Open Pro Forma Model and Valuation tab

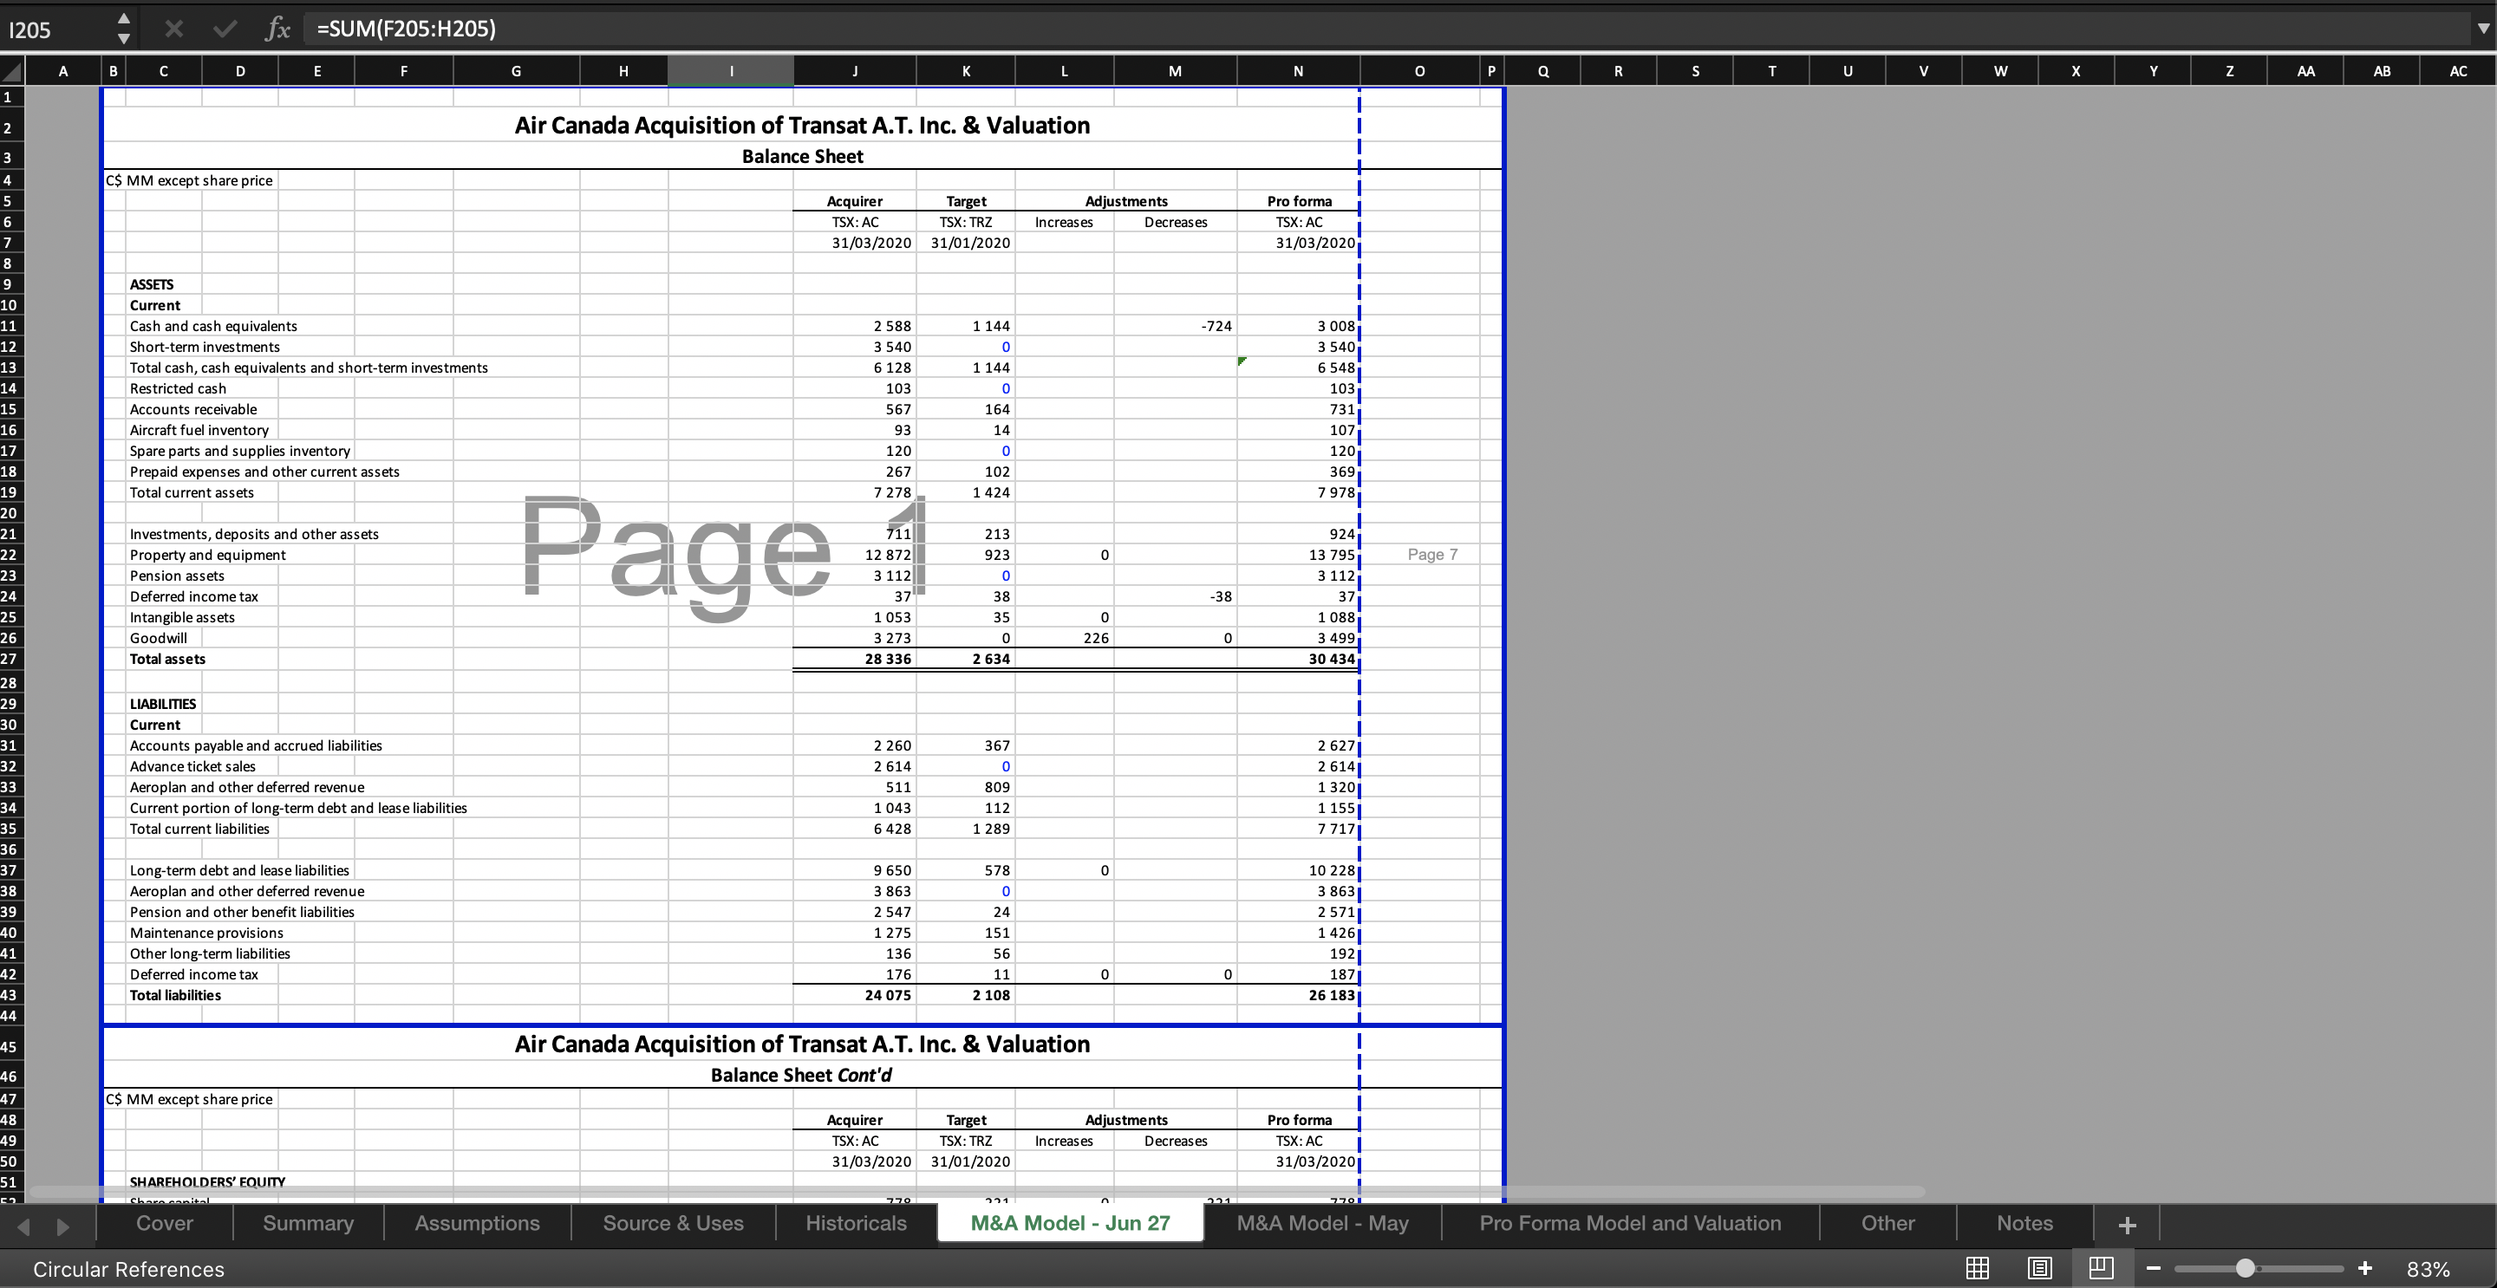pyautogui.click(x=1629, y=1223)
